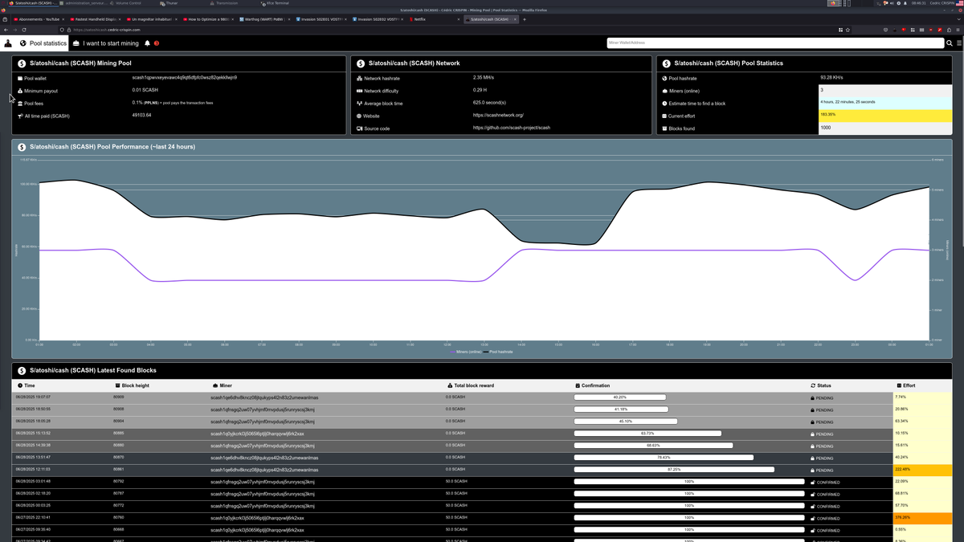Click the dollar icon in Mining Pool header
Screen dimensions: 964x542
22,63
